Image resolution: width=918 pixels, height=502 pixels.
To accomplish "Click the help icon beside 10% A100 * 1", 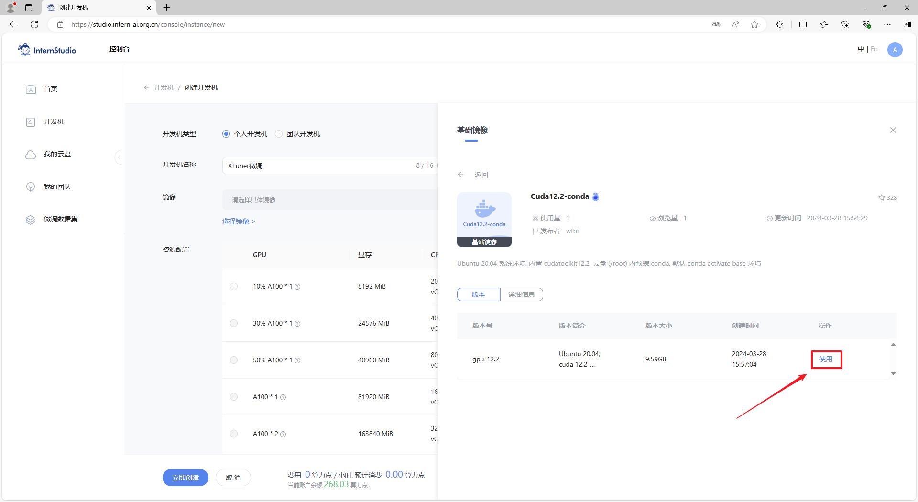I will click(x=297, y=287).
